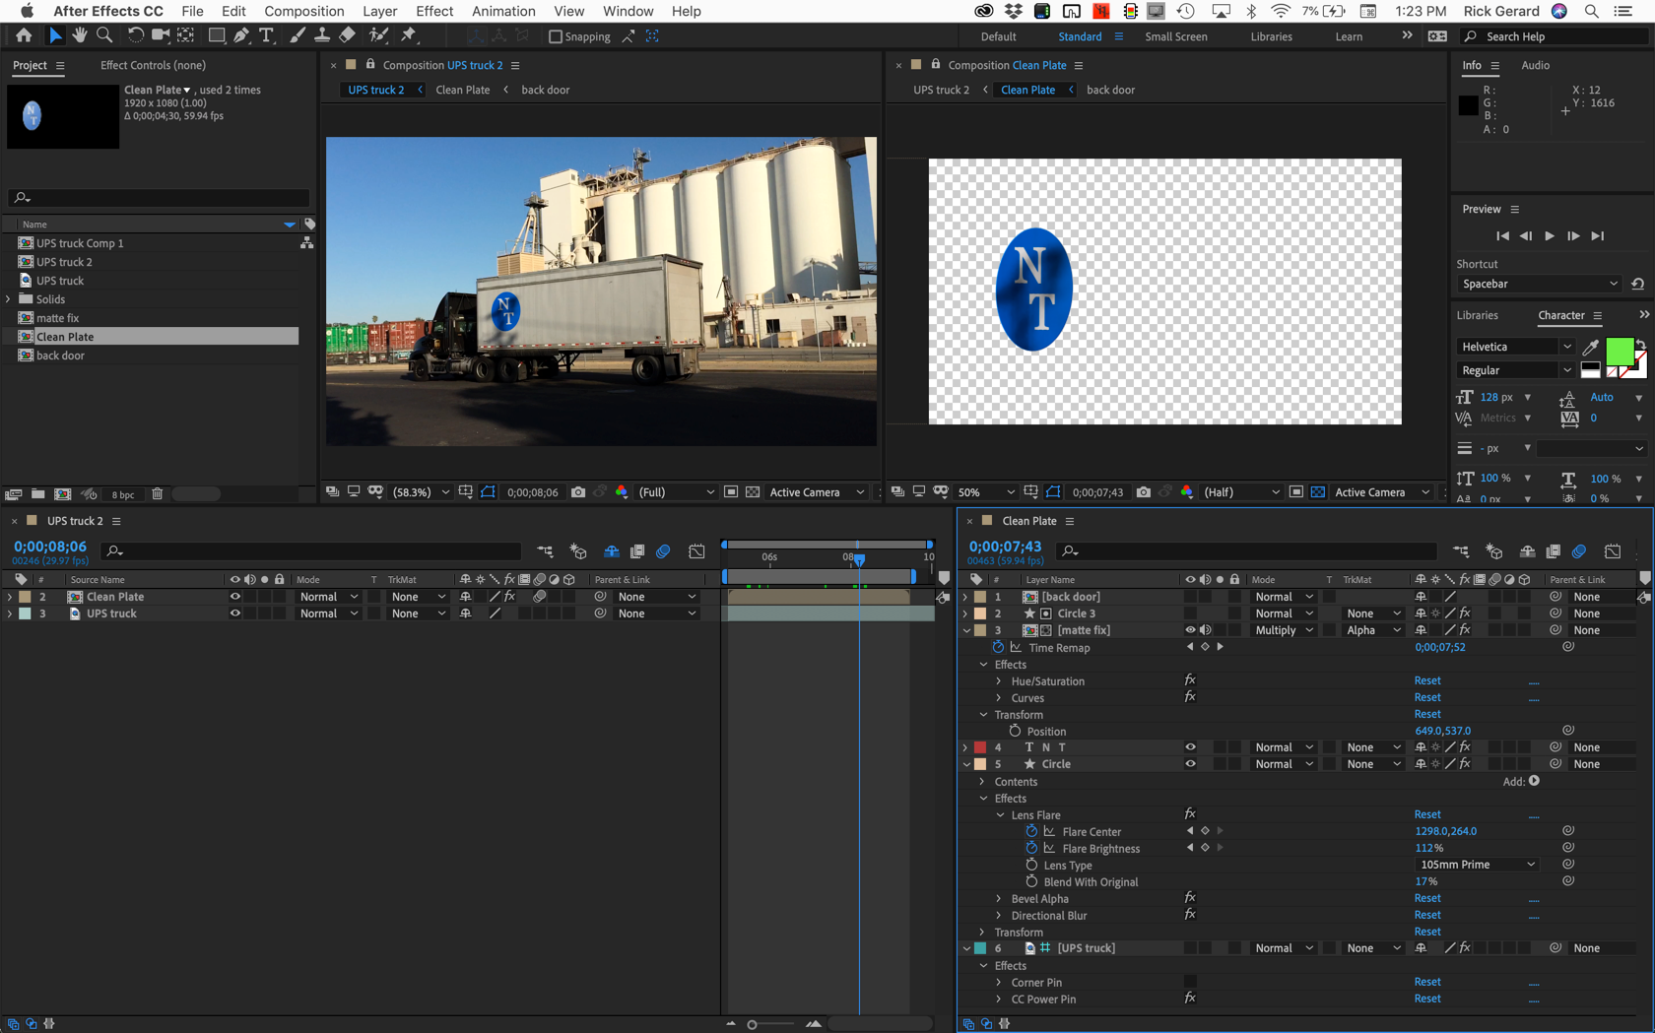Click the Delete trash icon in Project panel
Viewport: 1655px width, 1033px height.
158,494
